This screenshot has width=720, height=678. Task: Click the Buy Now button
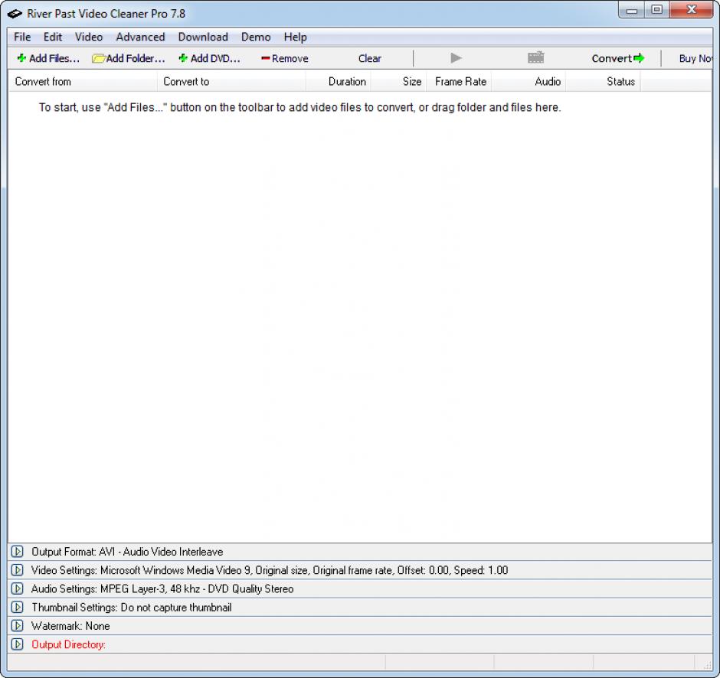(x=695, y=58)
